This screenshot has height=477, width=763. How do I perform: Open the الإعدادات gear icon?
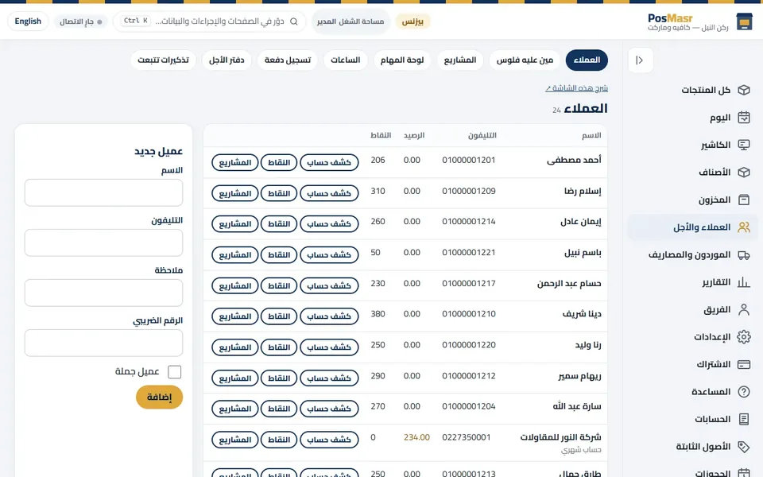coord(744,337)
